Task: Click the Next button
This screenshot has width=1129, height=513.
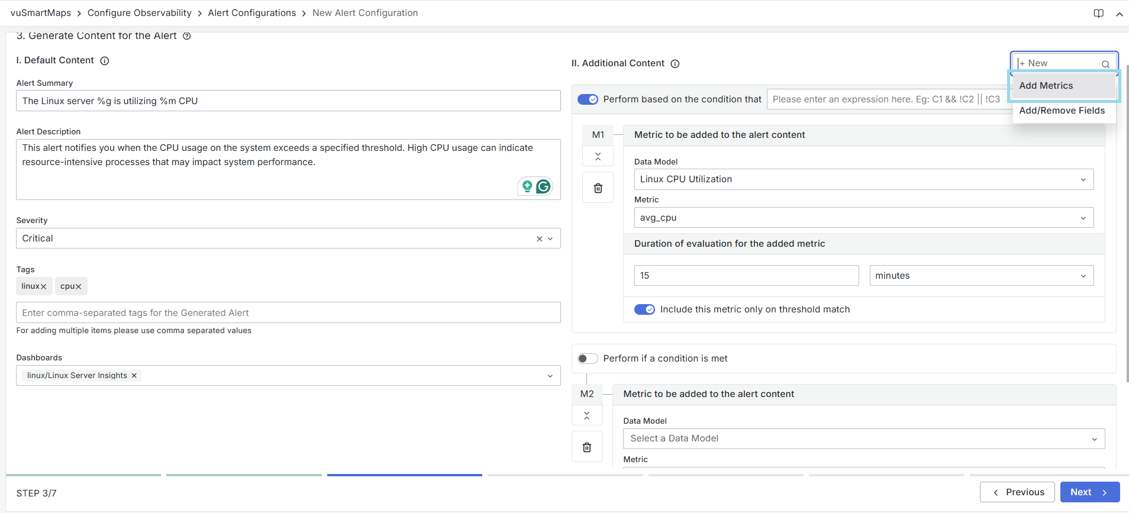Action: tap(1089, 492)
